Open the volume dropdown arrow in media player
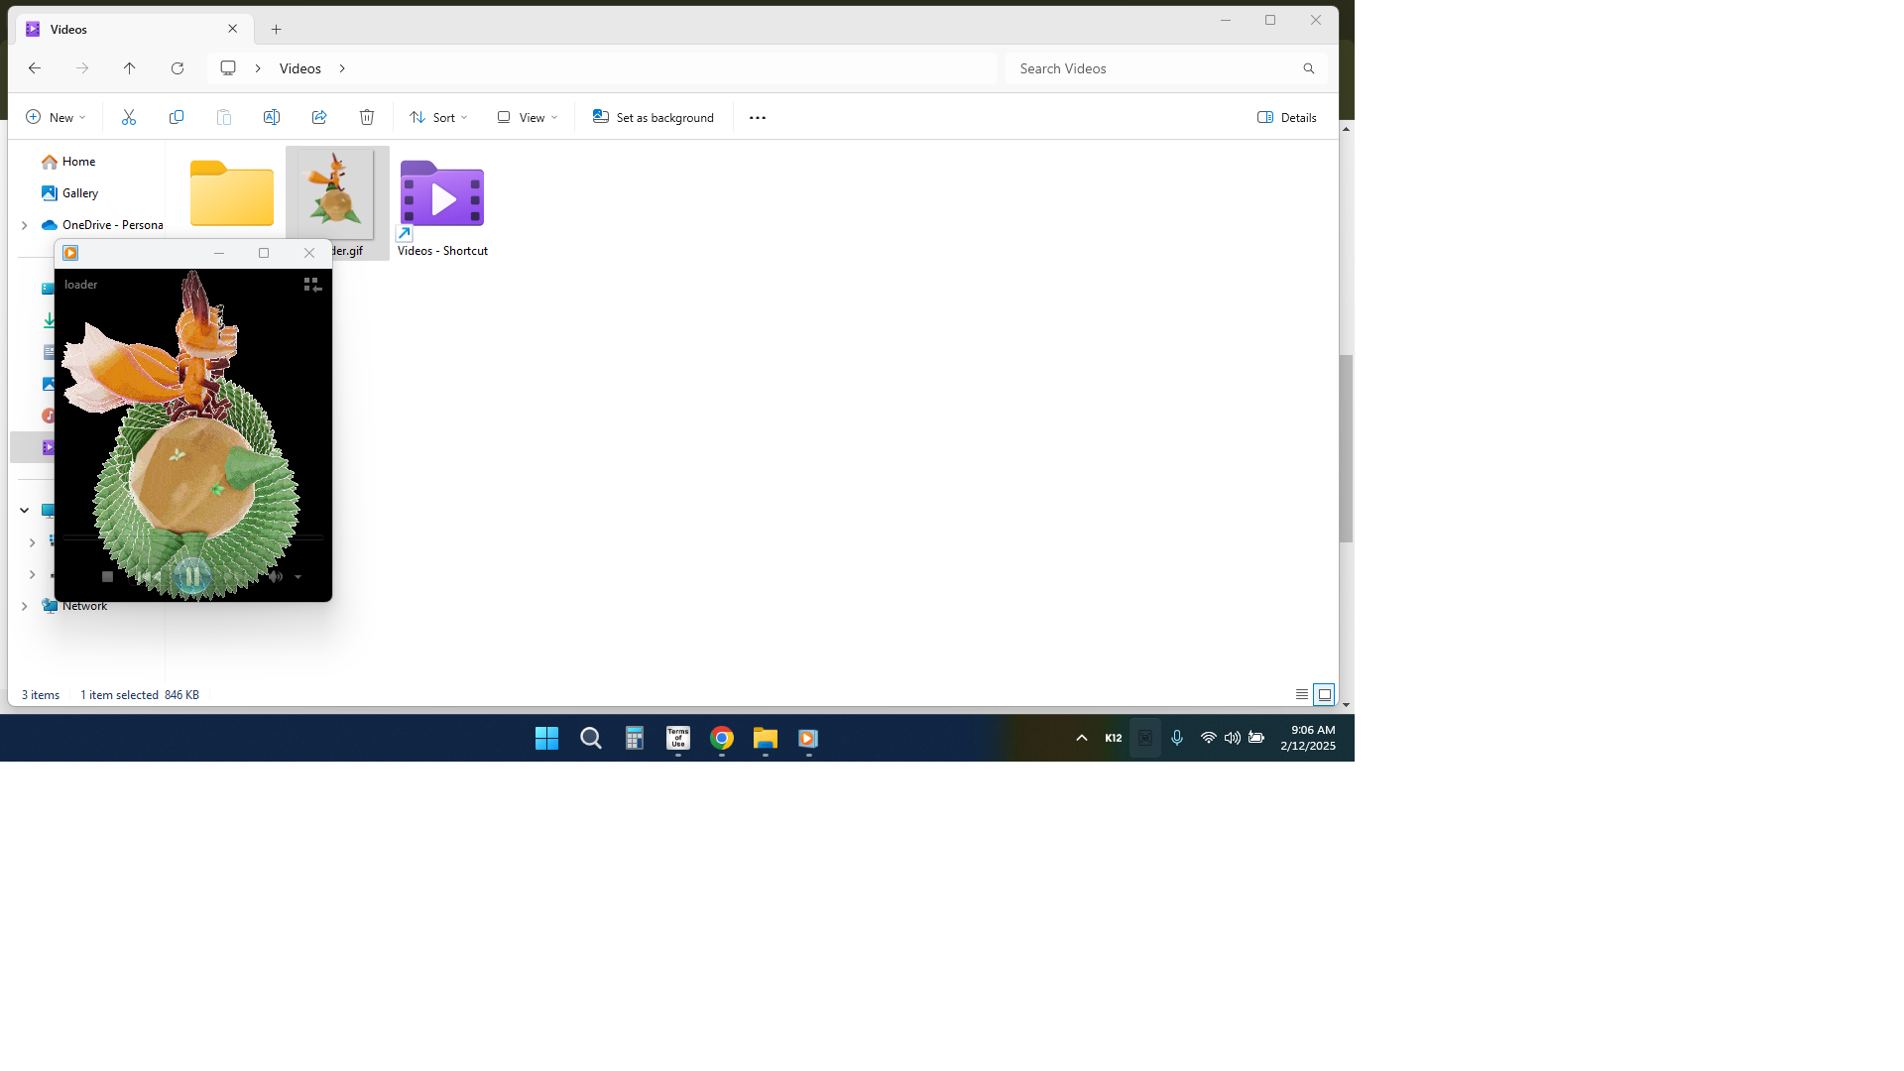The height and width of the screenshot is (1071, 1904). [x=297, y=577]
